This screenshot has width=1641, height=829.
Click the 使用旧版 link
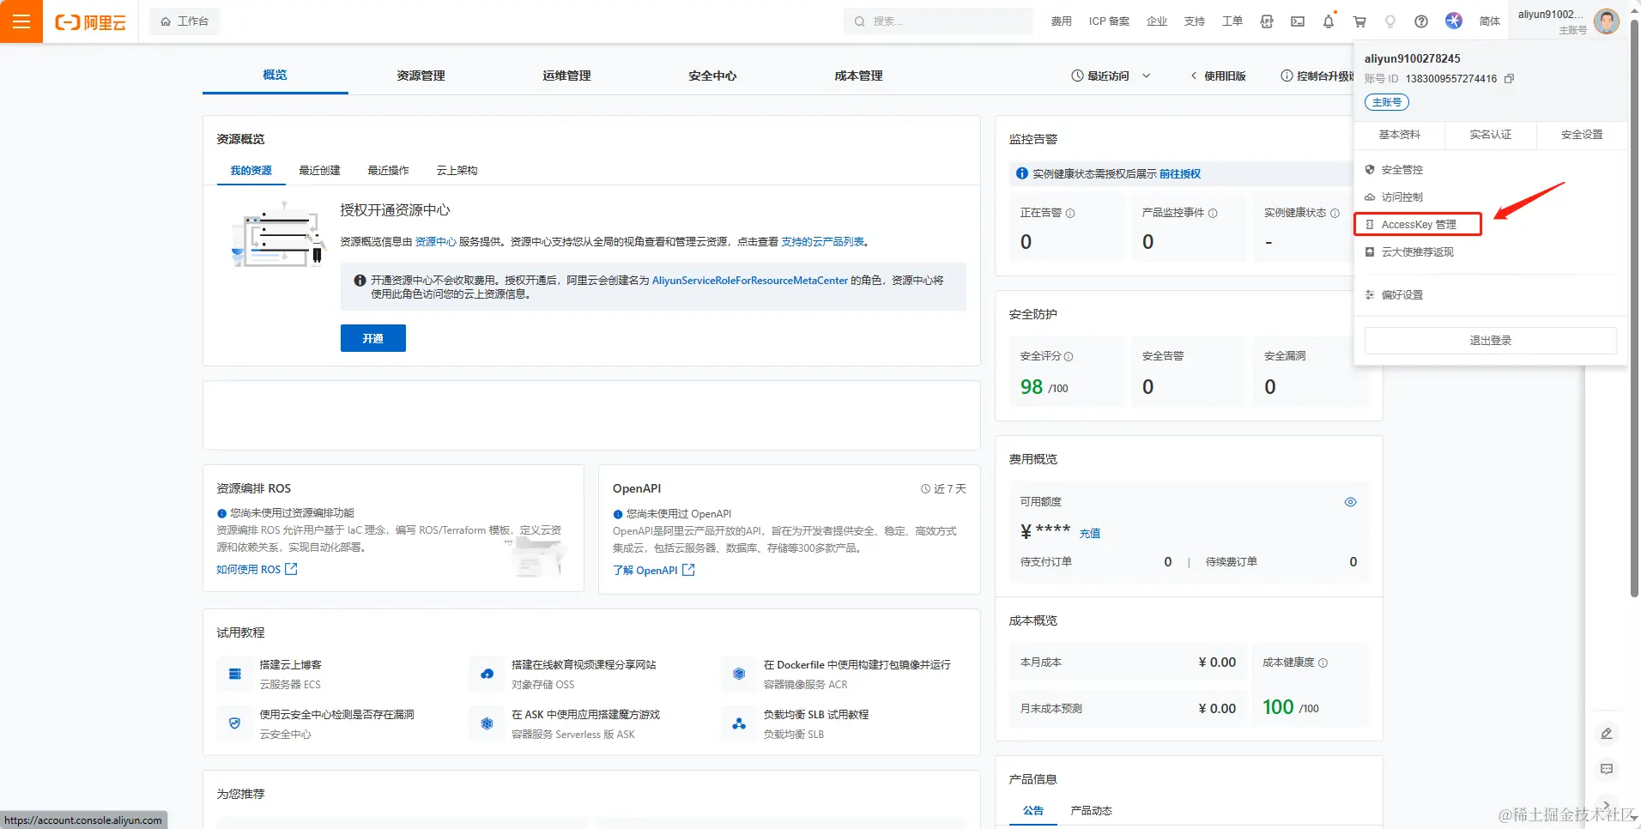coord(1219,76)
